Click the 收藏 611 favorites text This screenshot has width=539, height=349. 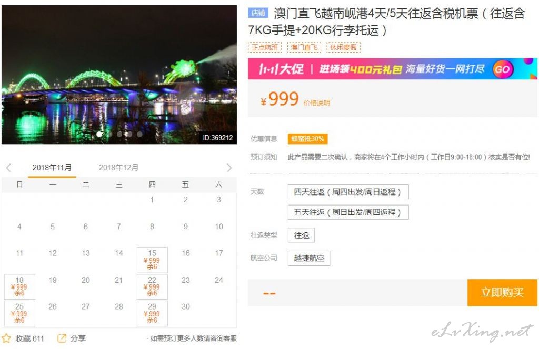tap(29, 338)
